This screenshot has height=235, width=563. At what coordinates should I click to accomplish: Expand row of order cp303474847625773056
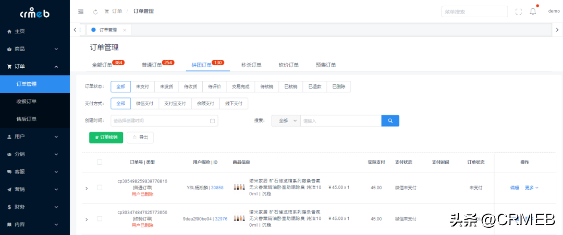[x=86, y=219]
